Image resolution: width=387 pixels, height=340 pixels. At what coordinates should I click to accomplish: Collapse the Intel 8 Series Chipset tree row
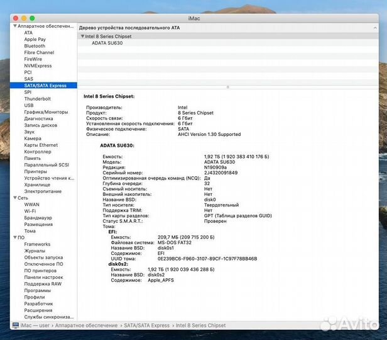tap(82, 37)
